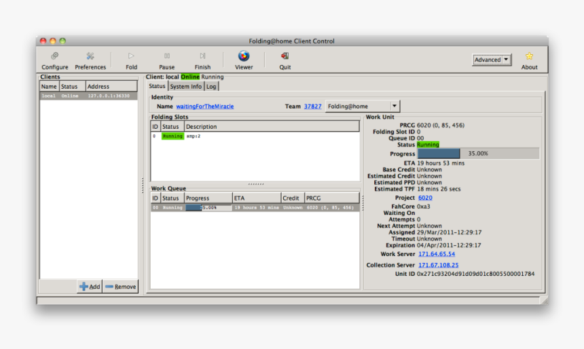This screenshot has width=584, height=349.
Task: Select work queue row 00
Action: pos(255,207)
